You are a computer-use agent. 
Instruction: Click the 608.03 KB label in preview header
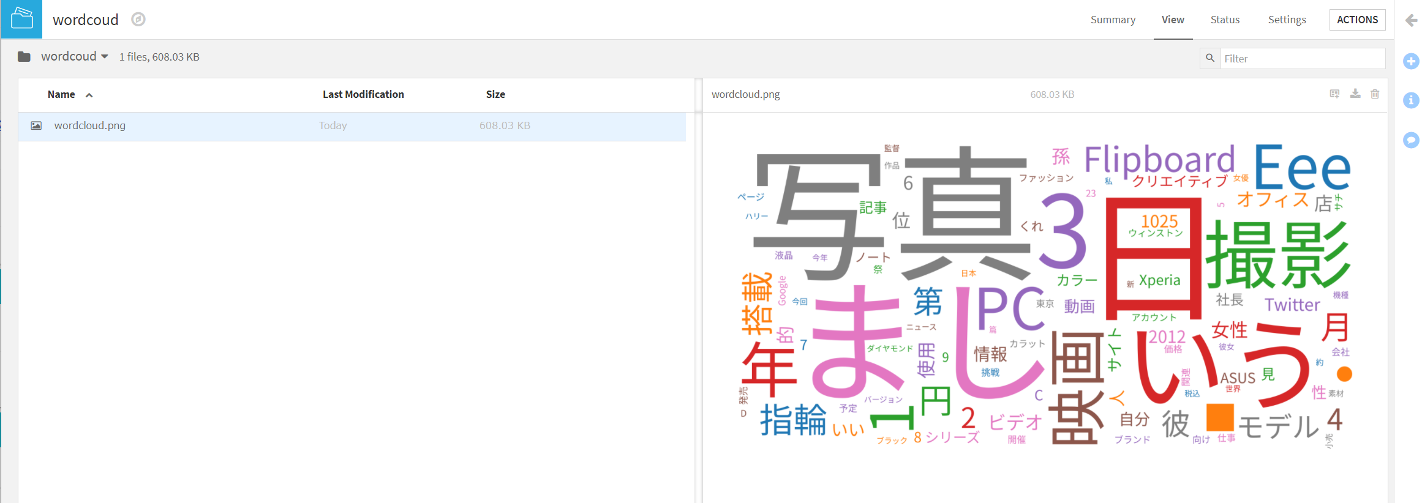[x=1052, y=94]
